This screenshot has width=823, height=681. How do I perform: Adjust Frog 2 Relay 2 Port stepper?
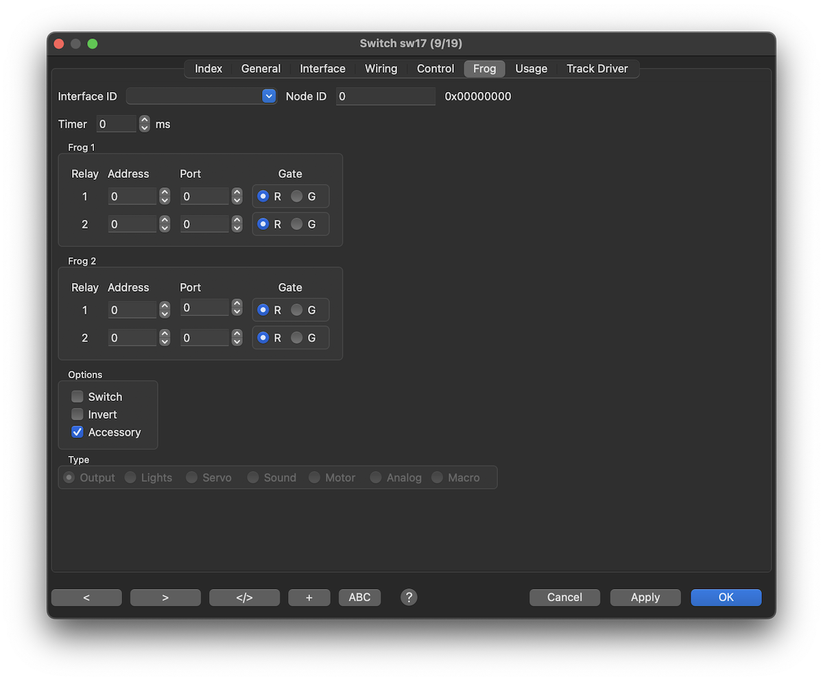[x=237, y=338]
